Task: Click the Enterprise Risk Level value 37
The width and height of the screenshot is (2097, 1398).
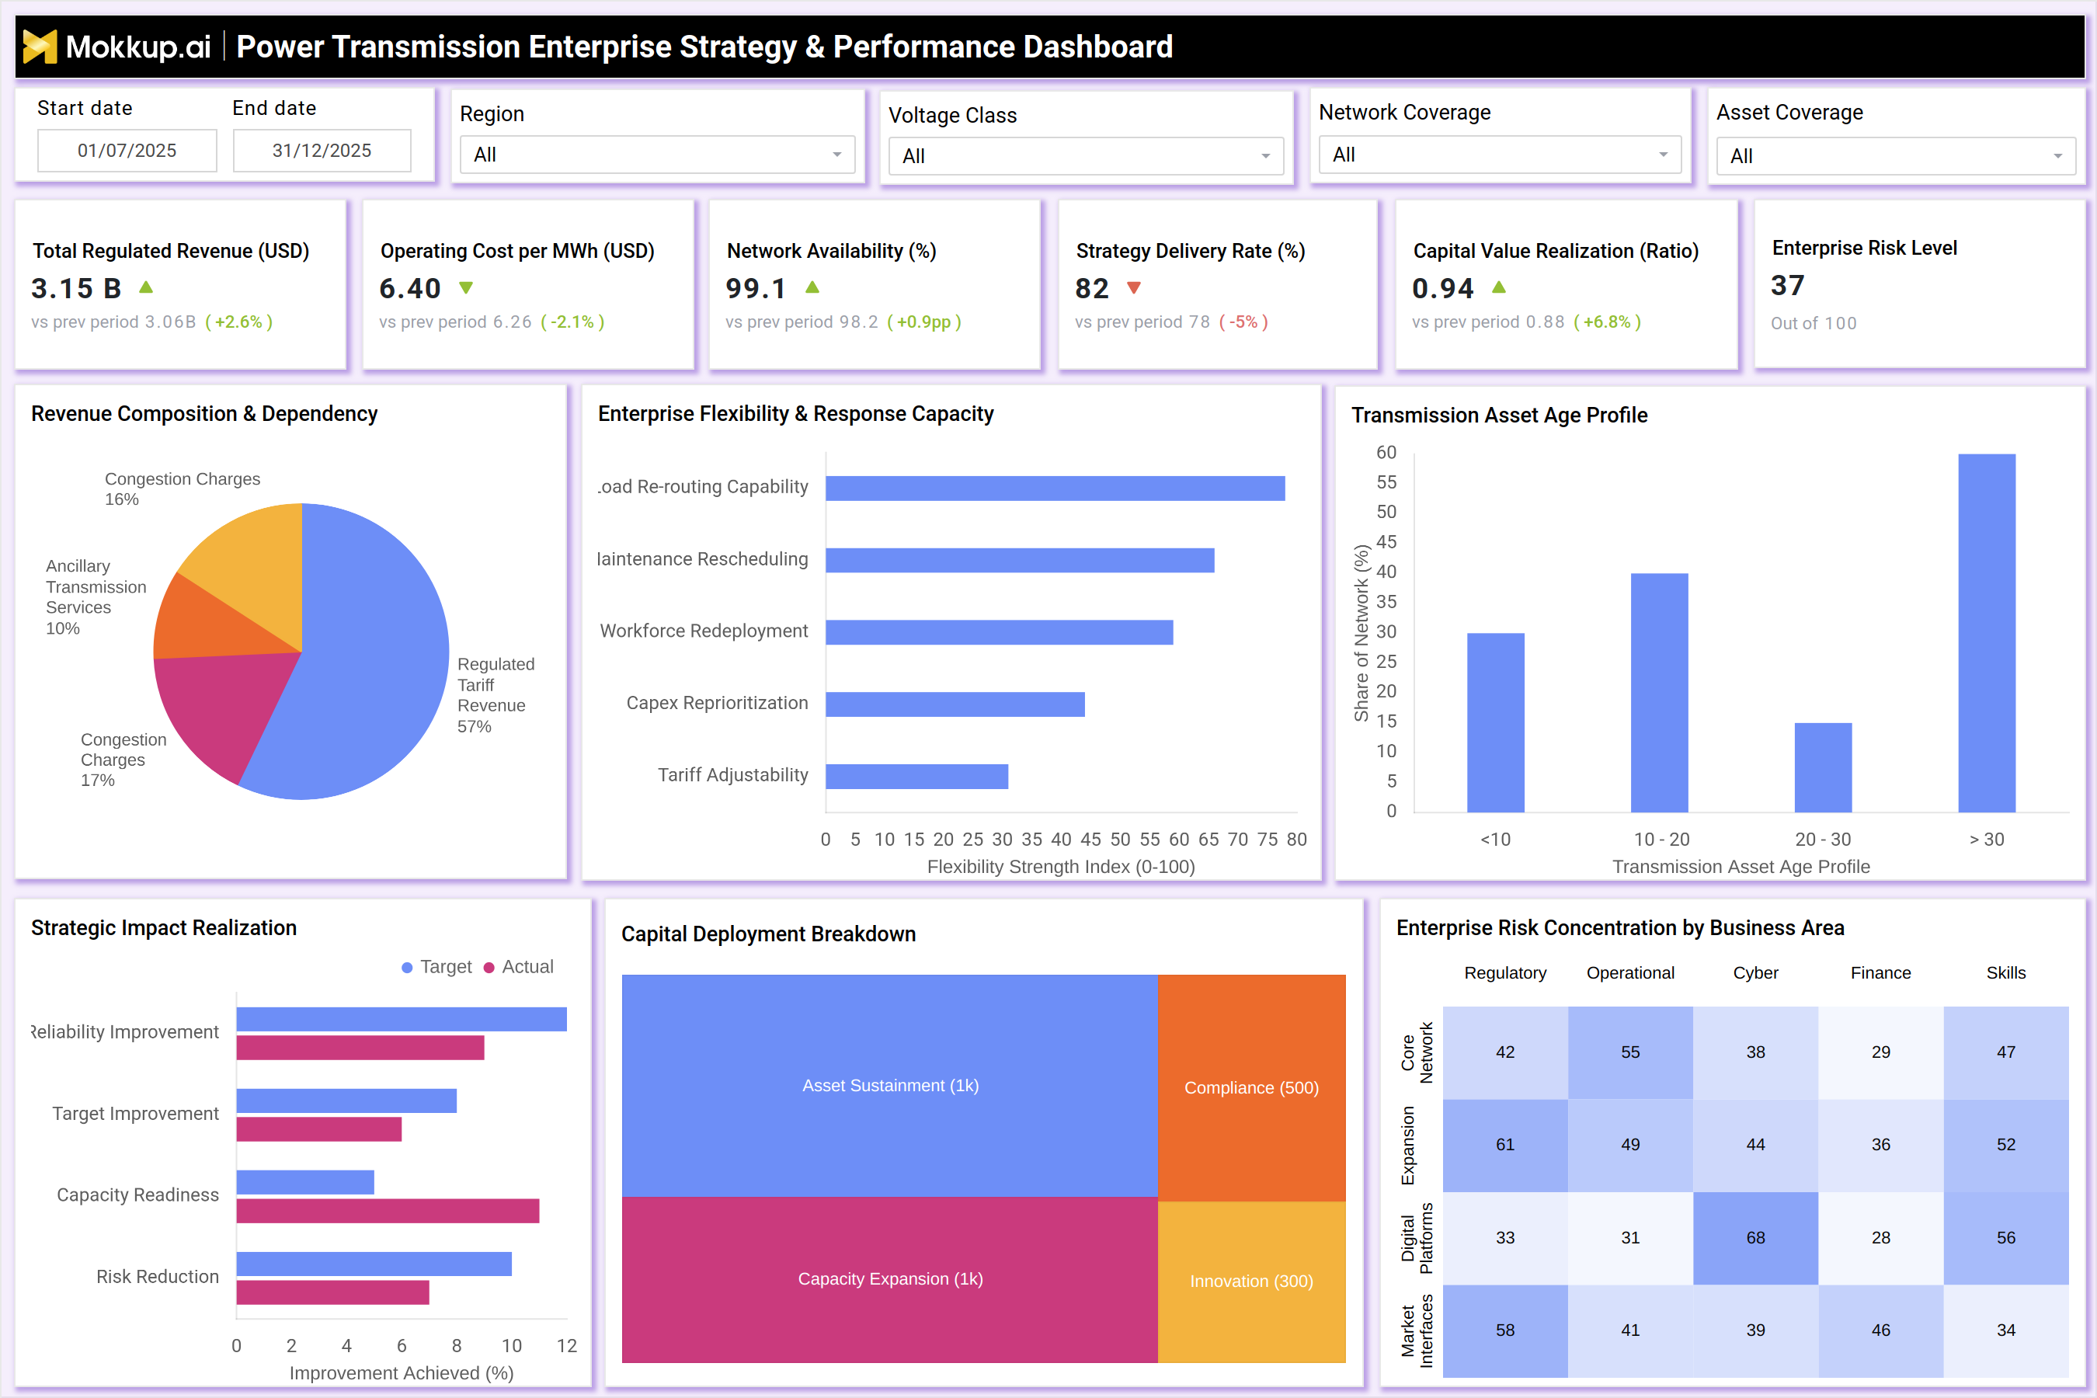Action: tap(1788, 285)
